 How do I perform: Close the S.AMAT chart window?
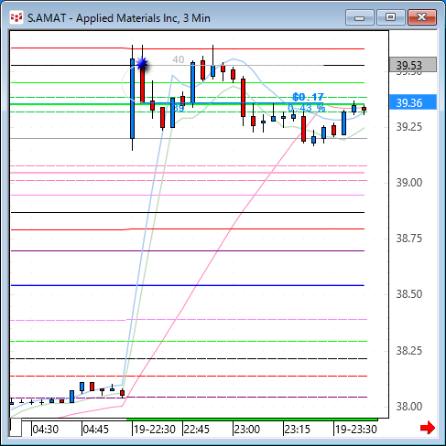(422, 17)
